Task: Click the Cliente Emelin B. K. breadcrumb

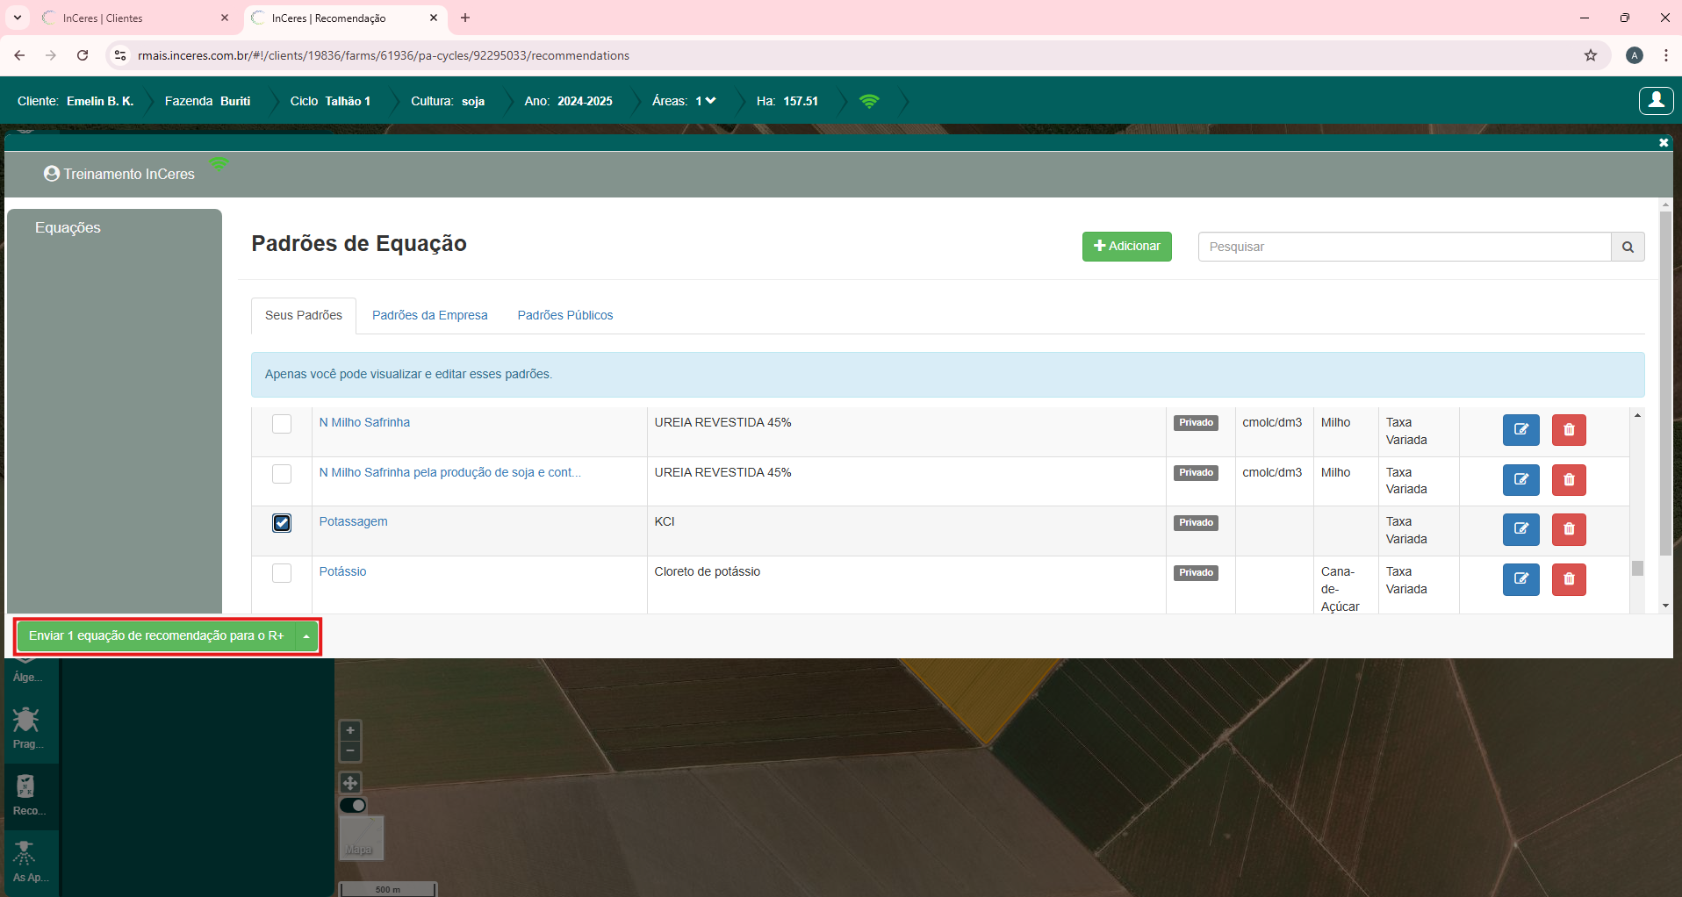Action: 75,101
